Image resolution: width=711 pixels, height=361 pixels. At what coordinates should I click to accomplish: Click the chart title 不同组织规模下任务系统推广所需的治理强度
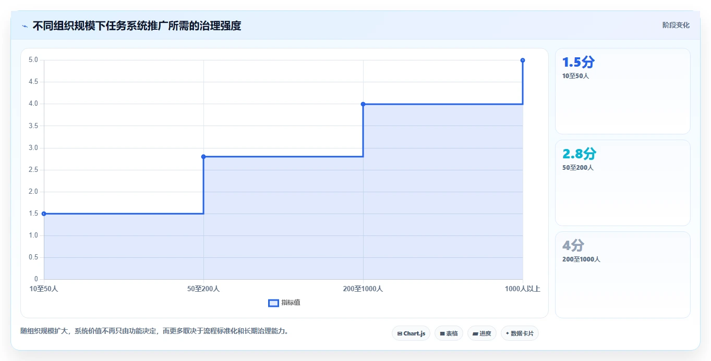[137, 26]
